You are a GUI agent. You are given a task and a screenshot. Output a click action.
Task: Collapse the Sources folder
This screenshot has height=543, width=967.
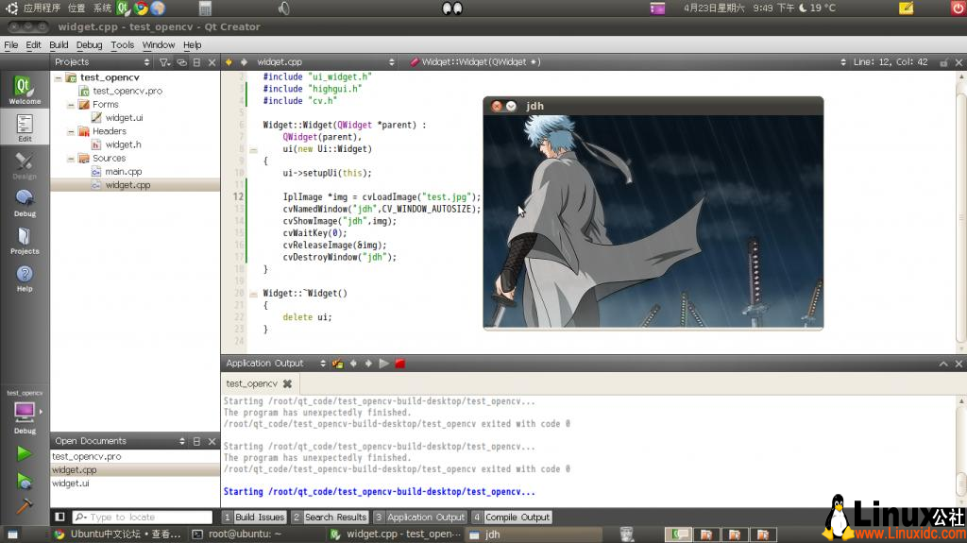click(x=70, y=159)
